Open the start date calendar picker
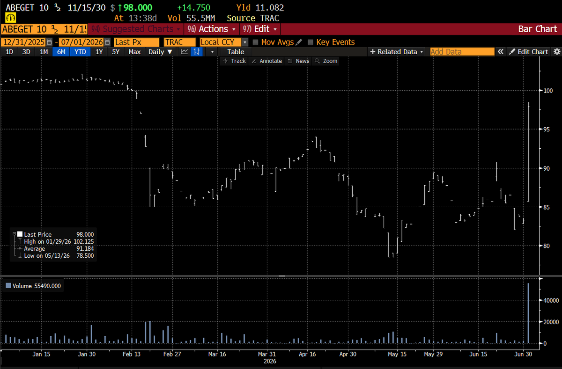 click(50, 42)
